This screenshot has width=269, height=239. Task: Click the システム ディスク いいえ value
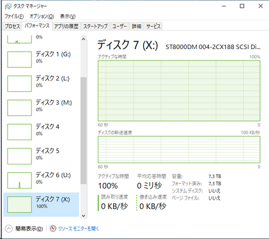pos(214,191)
